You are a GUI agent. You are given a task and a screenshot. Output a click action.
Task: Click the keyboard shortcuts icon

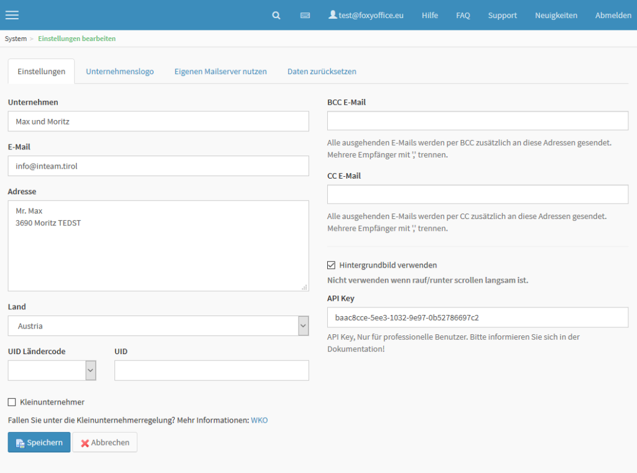click(x=305, y=15)
